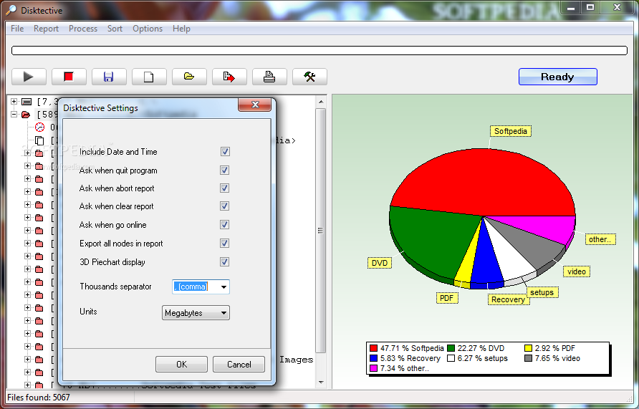Open the Report menu
The height and width of the screenshot is (409, 639).
click(x=46, y=29)
